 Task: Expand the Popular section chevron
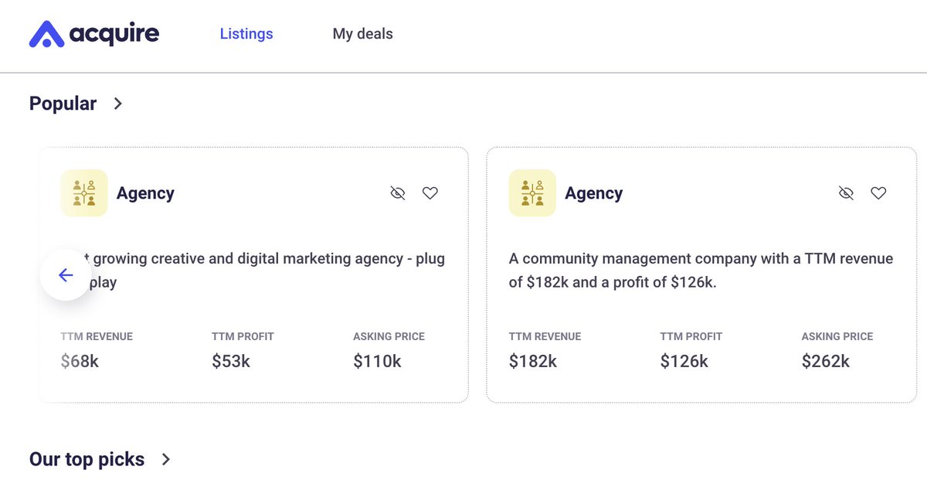coord(118,104)
